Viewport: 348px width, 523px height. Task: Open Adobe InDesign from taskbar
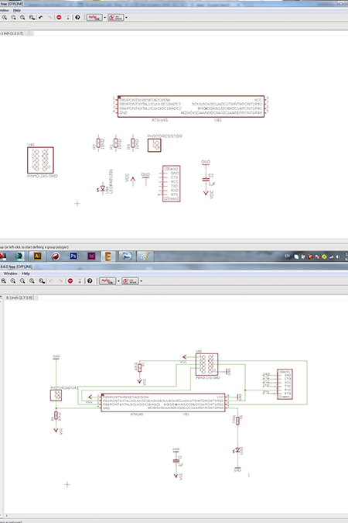click(91, 256)
